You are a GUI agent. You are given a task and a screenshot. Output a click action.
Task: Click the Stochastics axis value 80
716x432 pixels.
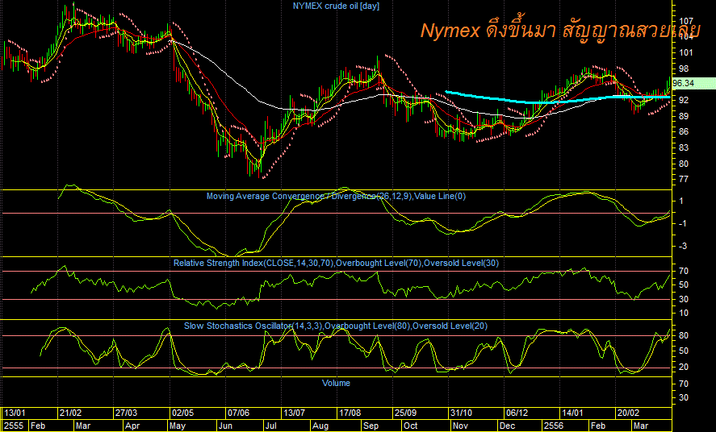coord(684,336)
